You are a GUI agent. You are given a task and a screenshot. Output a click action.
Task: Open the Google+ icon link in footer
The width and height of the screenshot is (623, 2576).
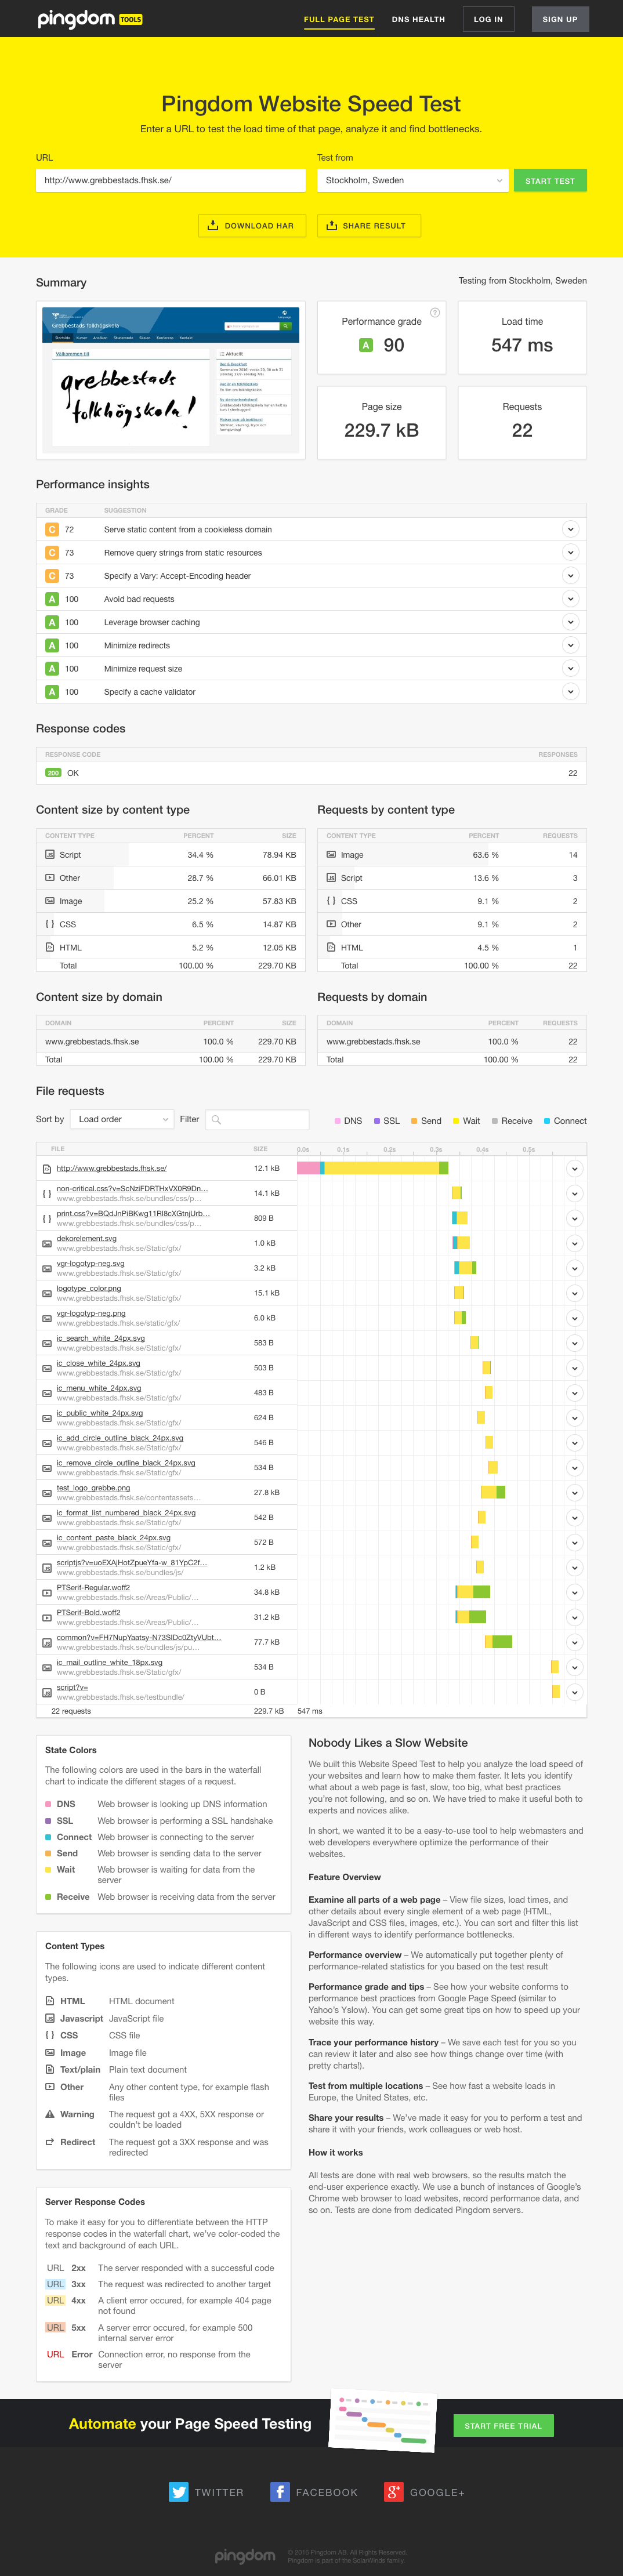pyautogui.click(x=394, y=2491)
